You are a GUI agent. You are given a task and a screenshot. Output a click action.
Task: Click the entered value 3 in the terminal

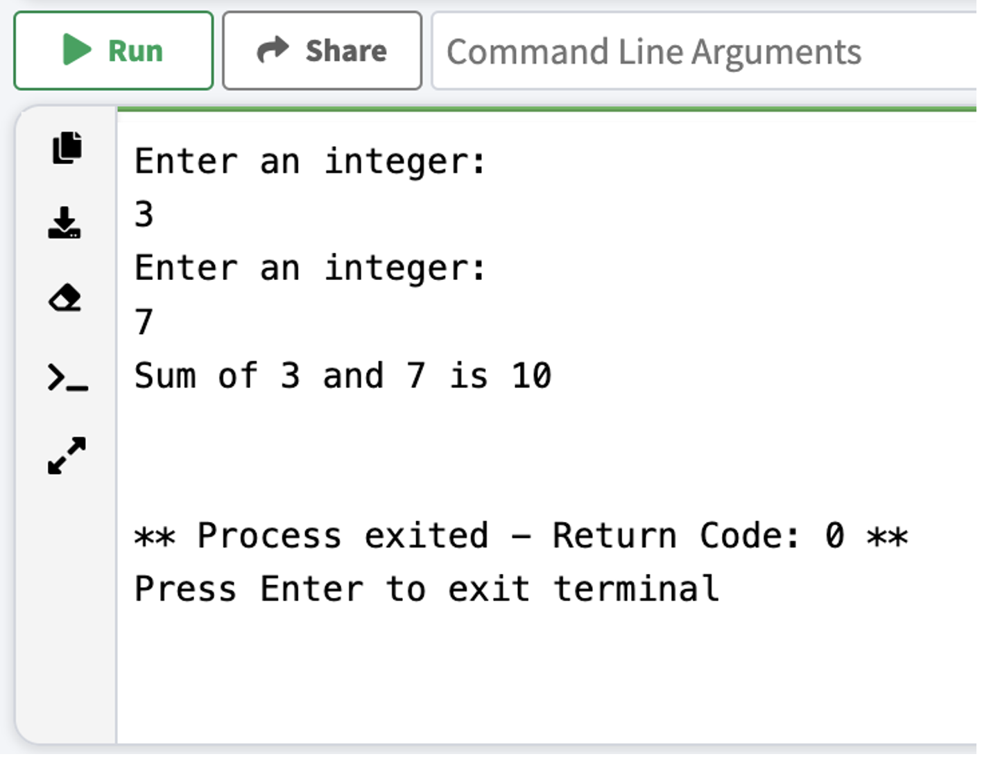144,215
